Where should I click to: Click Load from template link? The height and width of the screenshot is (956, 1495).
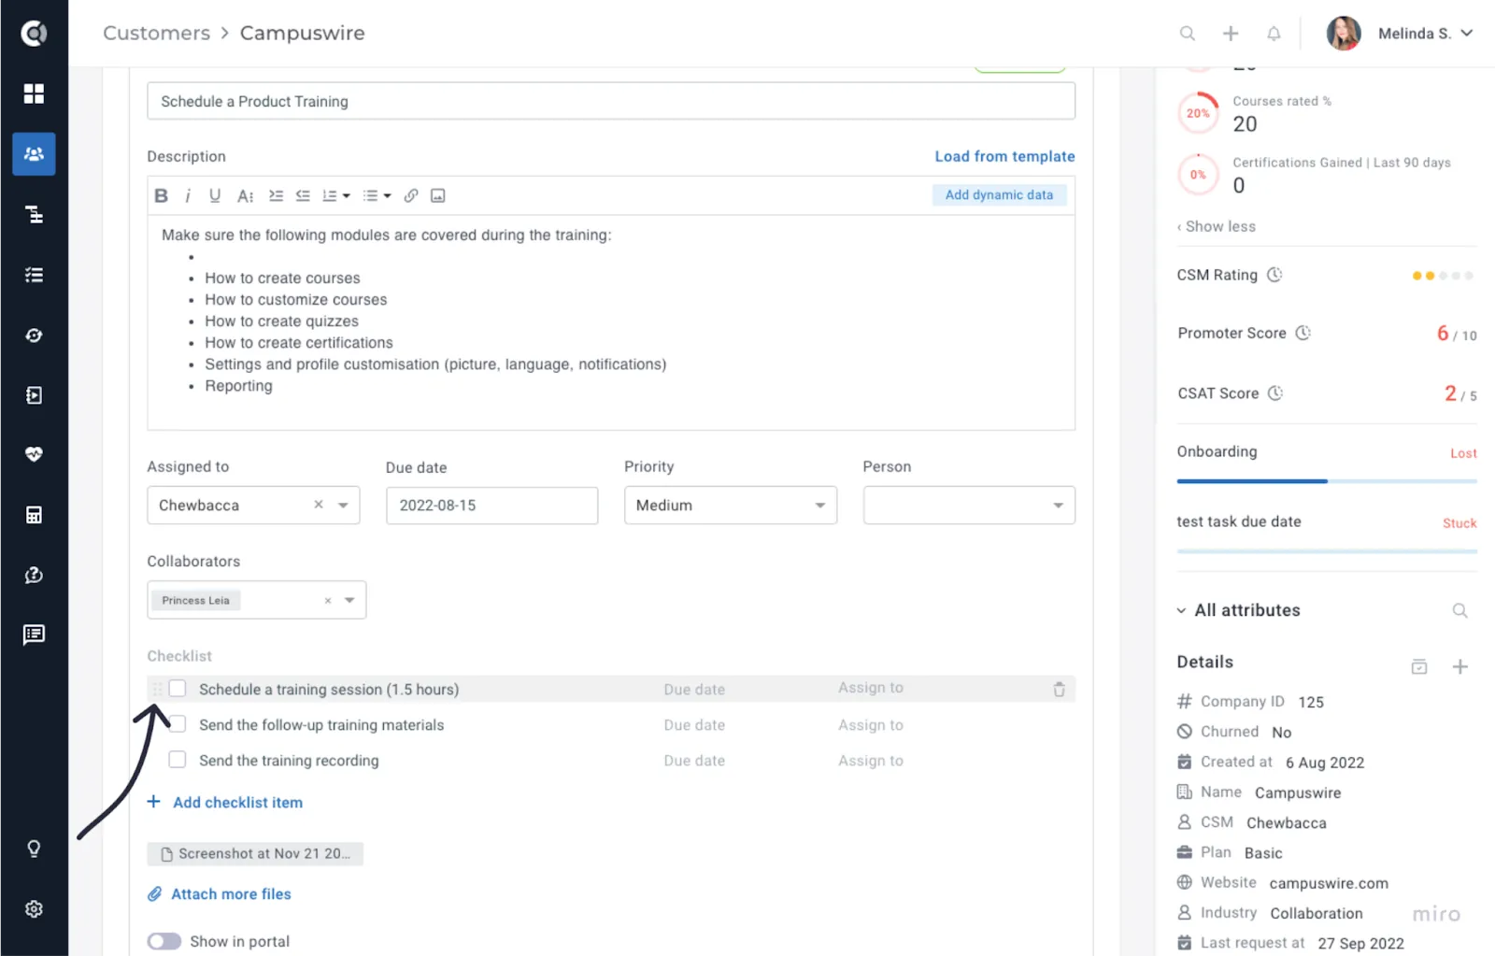tap(1004, 156)
